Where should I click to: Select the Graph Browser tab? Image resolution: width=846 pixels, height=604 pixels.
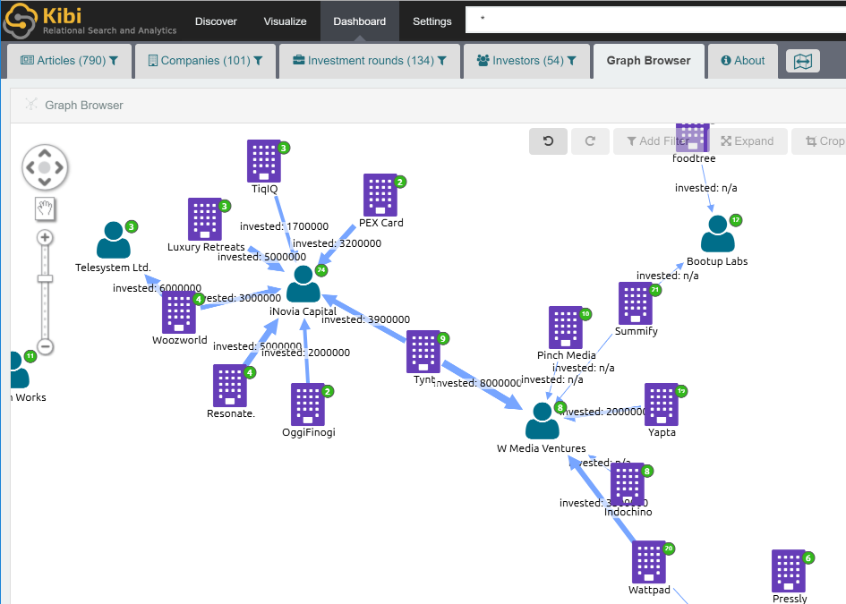coord(648,61)
